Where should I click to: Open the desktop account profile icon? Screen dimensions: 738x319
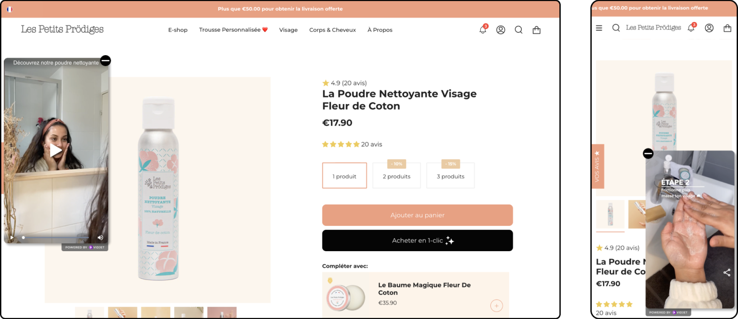501,30
